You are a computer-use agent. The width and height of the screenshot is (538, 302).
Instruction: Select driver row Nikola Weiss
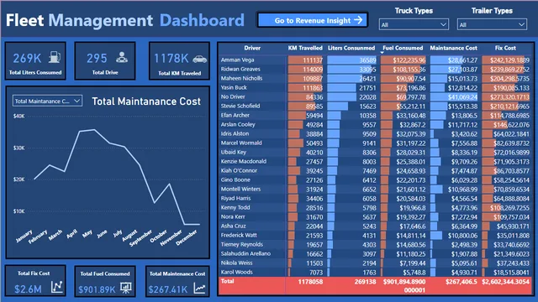375,263
